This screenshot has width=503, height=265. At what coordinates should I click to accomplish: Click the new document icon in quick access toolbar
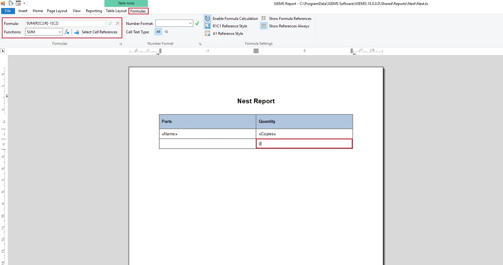(11, 3)
